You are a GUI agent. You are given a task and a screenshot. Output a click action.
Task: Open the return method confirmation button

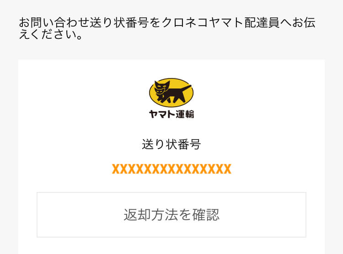[x=171, y=215]
